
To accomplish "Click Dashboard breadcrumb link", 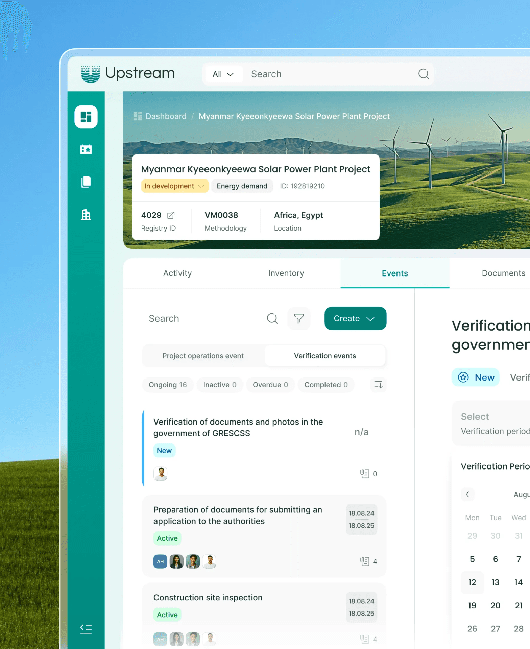I will coord(166,116).
